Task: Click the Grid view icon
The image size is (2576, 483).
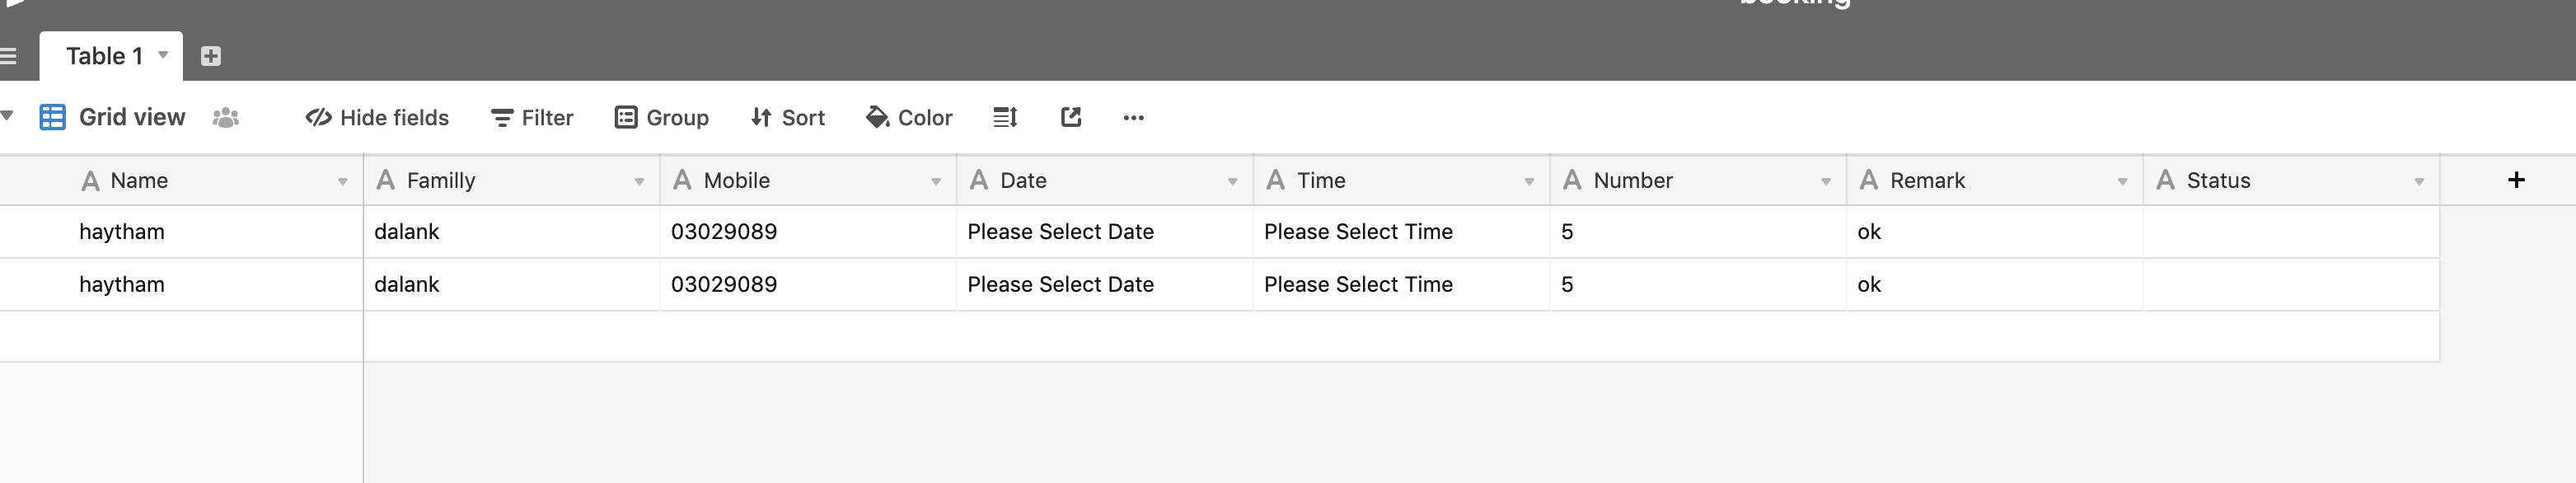Action: [x=52, y=118]
